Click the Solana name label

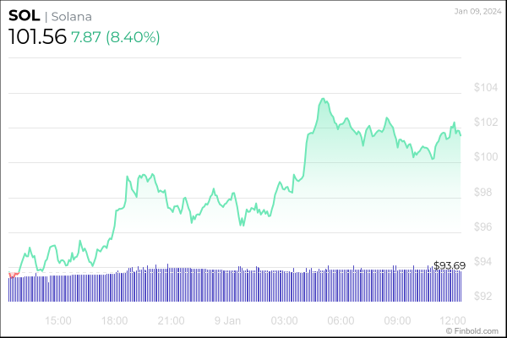[x=74, y=18]
